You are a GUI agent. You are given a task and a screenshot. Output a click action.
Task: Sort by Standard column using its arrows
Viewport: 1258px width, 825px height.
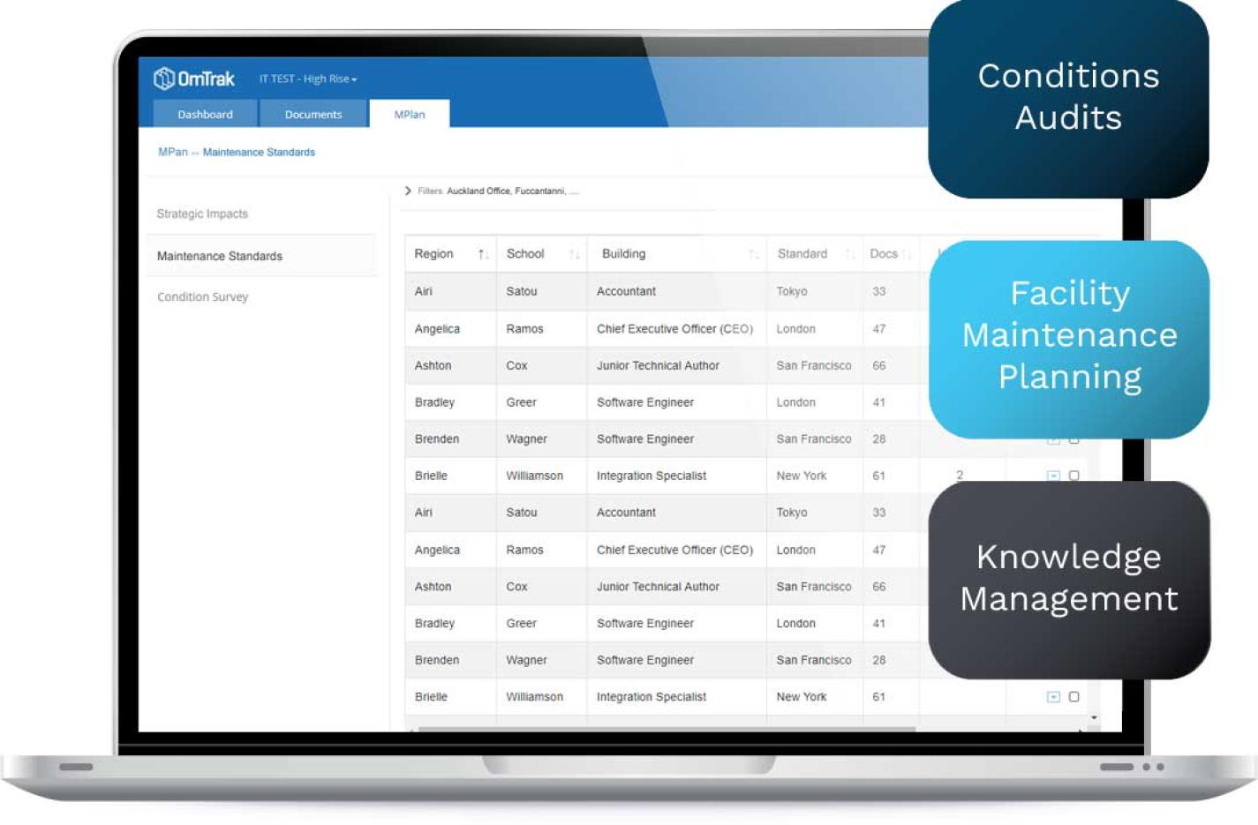pyautogui.click(x=849, y=254)
